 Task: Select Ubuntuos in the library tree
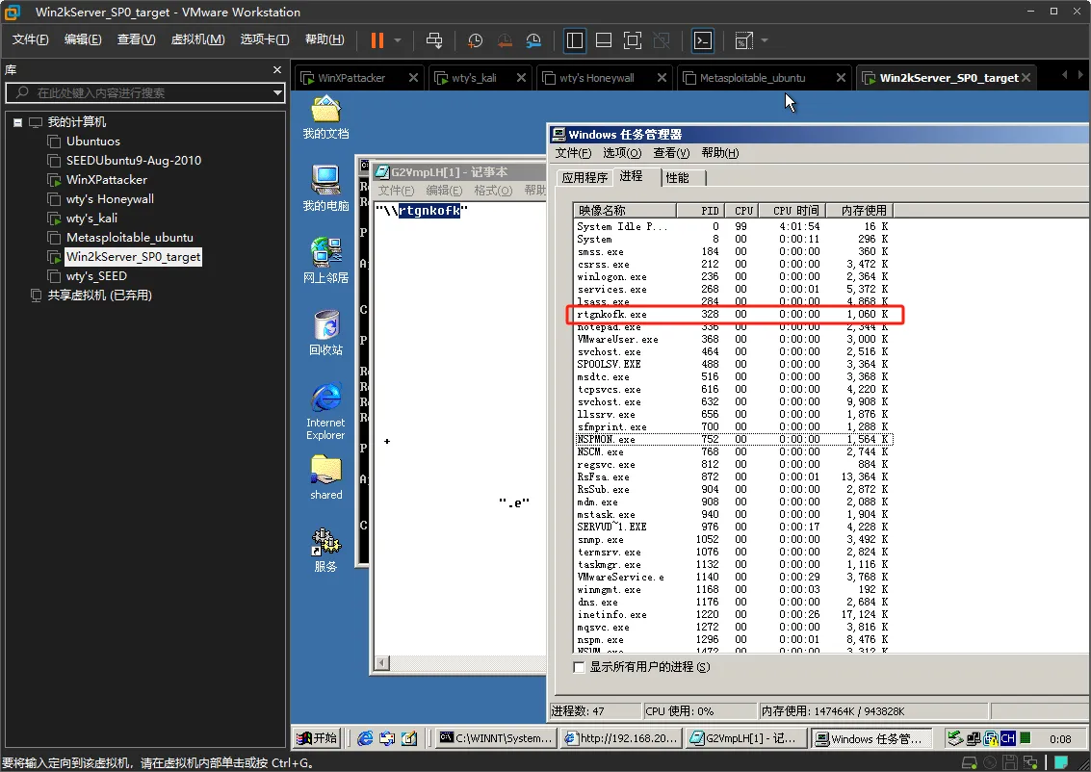[x=93, y=142]
